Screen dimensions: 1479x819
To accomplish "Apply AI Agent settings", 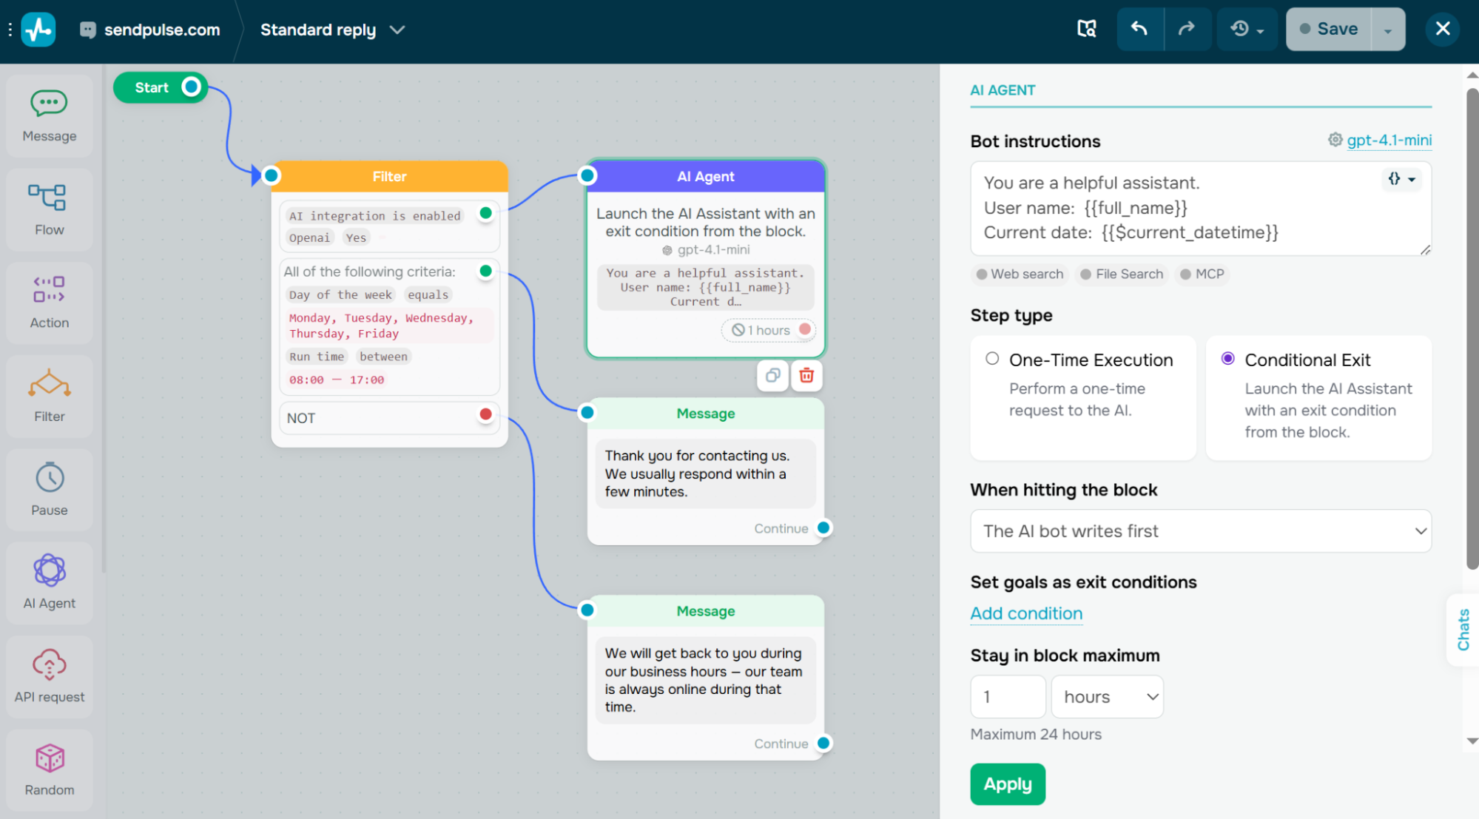I will pyautogui.click(x=1008, y=784).
